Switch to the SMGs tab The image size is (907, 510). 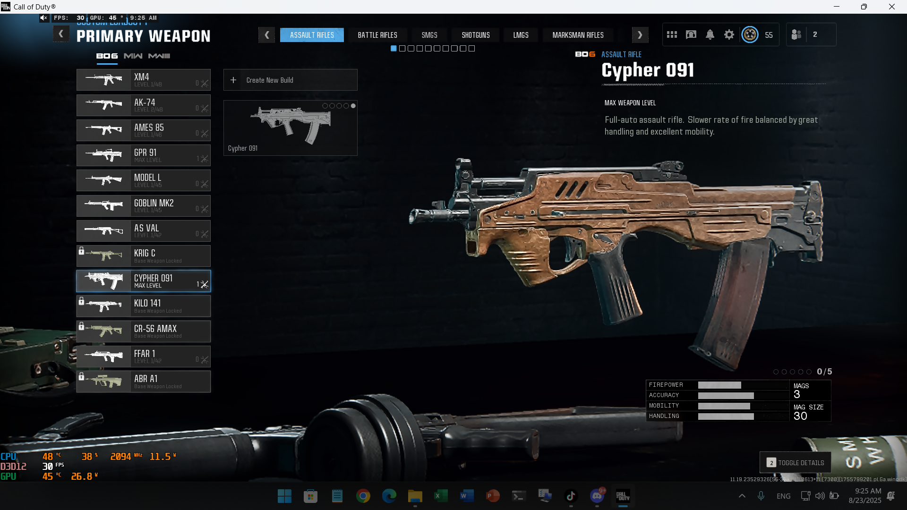[429, 35]
